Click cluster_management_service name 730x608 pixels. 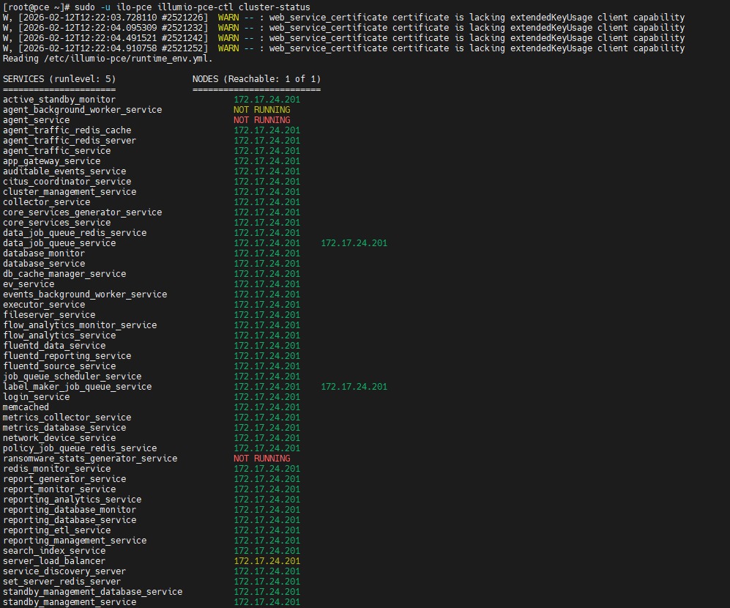coord(70,191)
